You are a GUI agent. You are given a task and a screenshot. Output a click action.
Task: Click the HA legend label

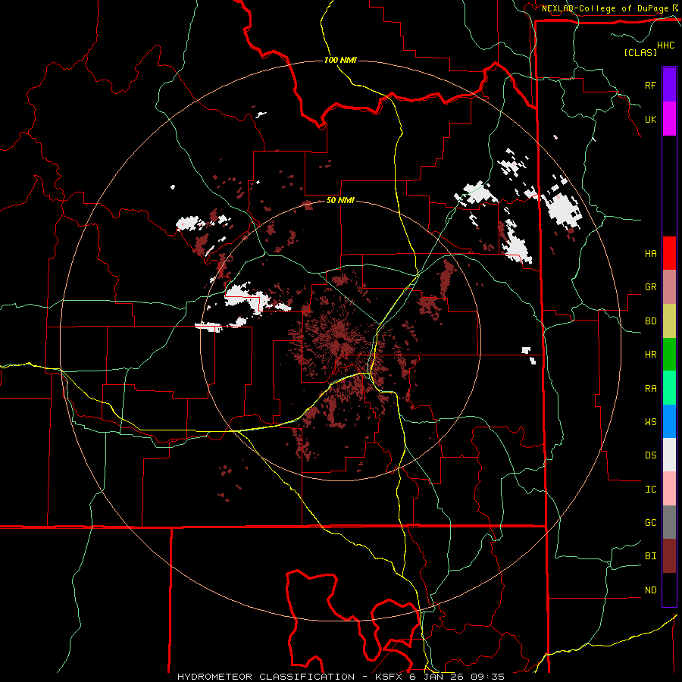(x=650, y=253)
